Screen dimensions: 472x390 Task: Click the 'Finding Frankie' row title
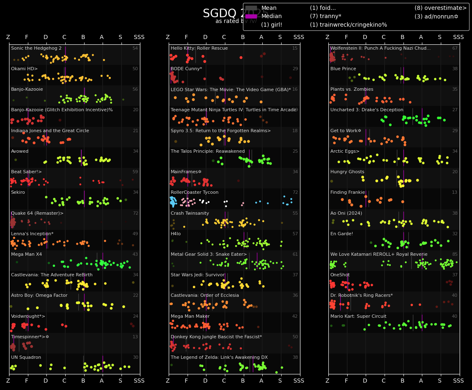tap(347, 192)
